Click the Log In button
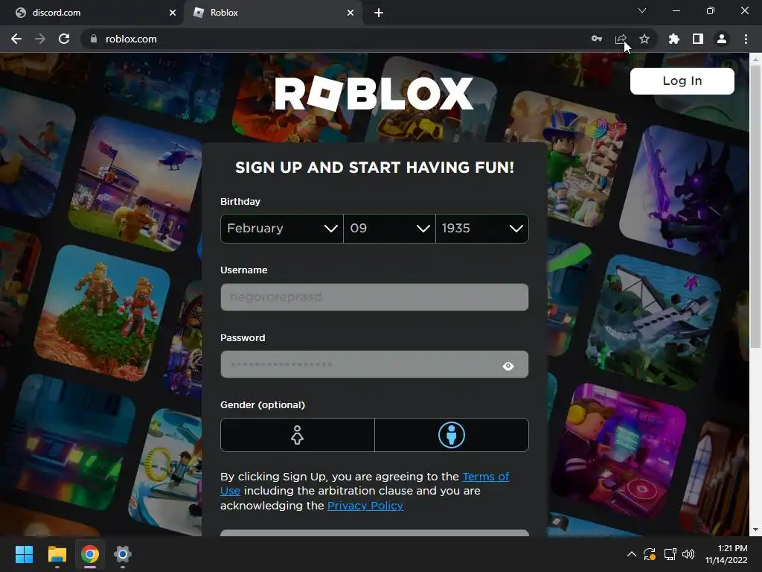762x572 pixels. click(x=682, y=80)
